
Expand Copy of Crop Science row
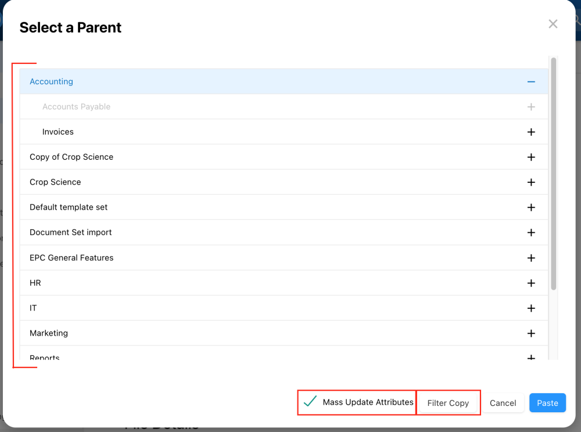[x=530, y=157]
